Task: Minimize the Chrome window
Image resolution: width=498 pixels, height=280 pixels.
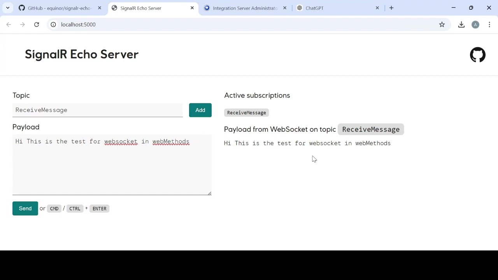Action: 454,8
